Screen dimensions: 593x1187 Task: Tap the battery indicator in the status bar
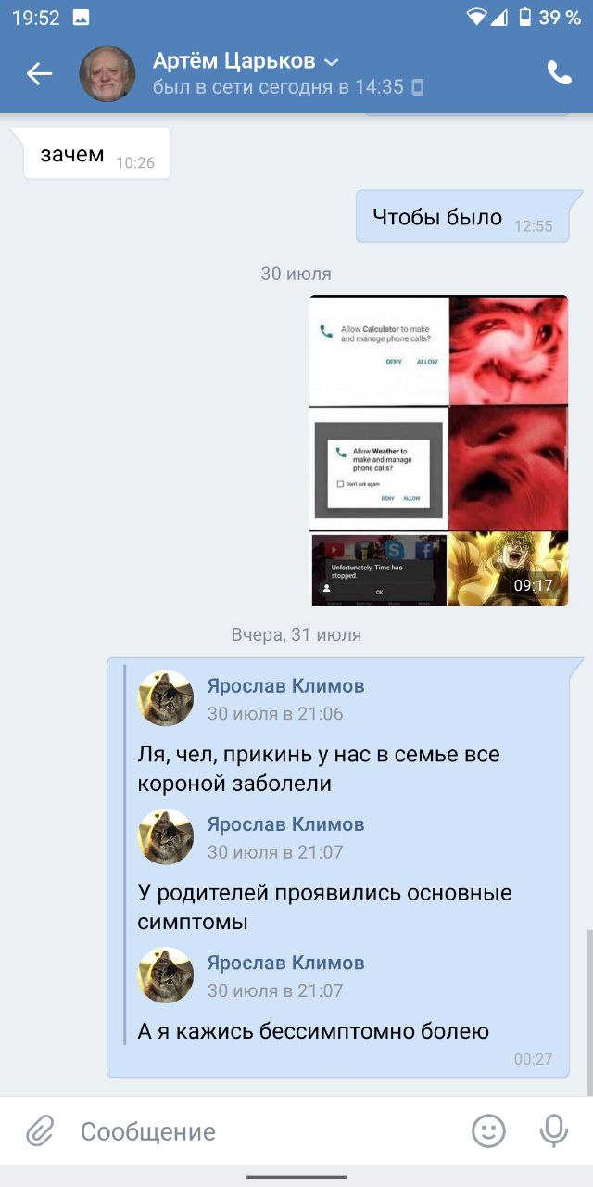[525, 17]
